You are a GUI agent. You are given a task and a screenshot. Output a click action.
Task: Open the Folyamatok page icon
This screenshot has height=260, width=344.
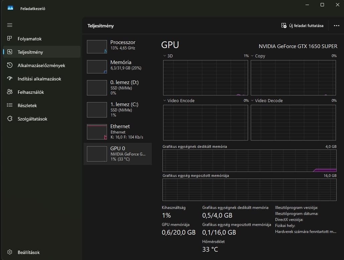click(10, 39)
